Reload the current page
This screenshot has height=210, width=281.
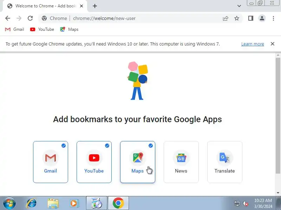click(30, 18)
